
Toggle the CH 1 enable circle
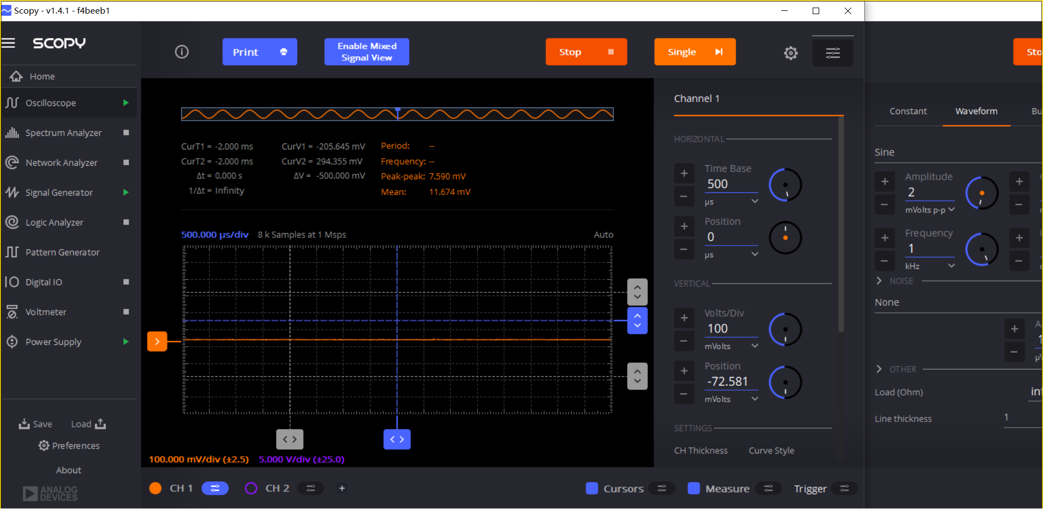(x=155, y=488)
